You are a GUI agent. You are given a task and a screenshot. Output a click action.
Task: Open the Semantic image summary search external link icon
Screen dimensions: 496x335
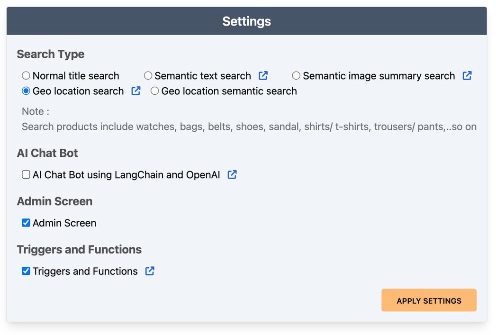[x=467, y=75]
